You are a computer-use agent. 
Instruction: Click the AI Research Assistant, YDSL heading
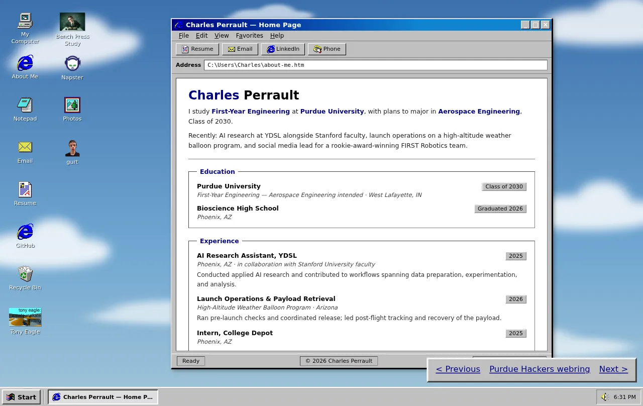coord(247,256)
